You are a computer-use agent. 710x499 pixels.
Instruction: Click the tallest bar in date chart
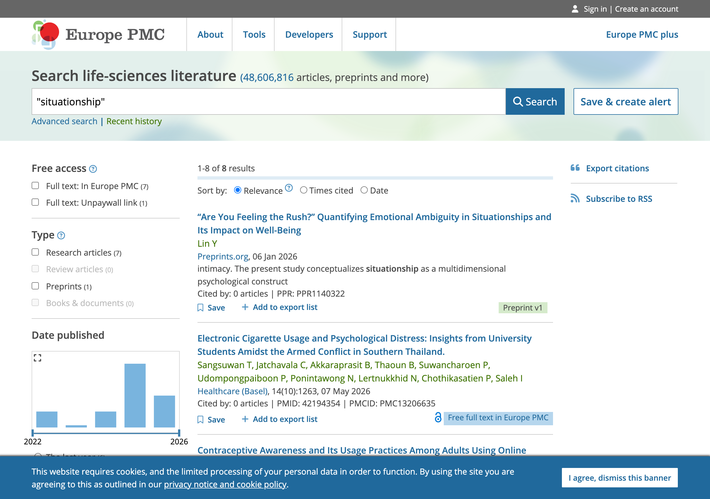point(135,395)
